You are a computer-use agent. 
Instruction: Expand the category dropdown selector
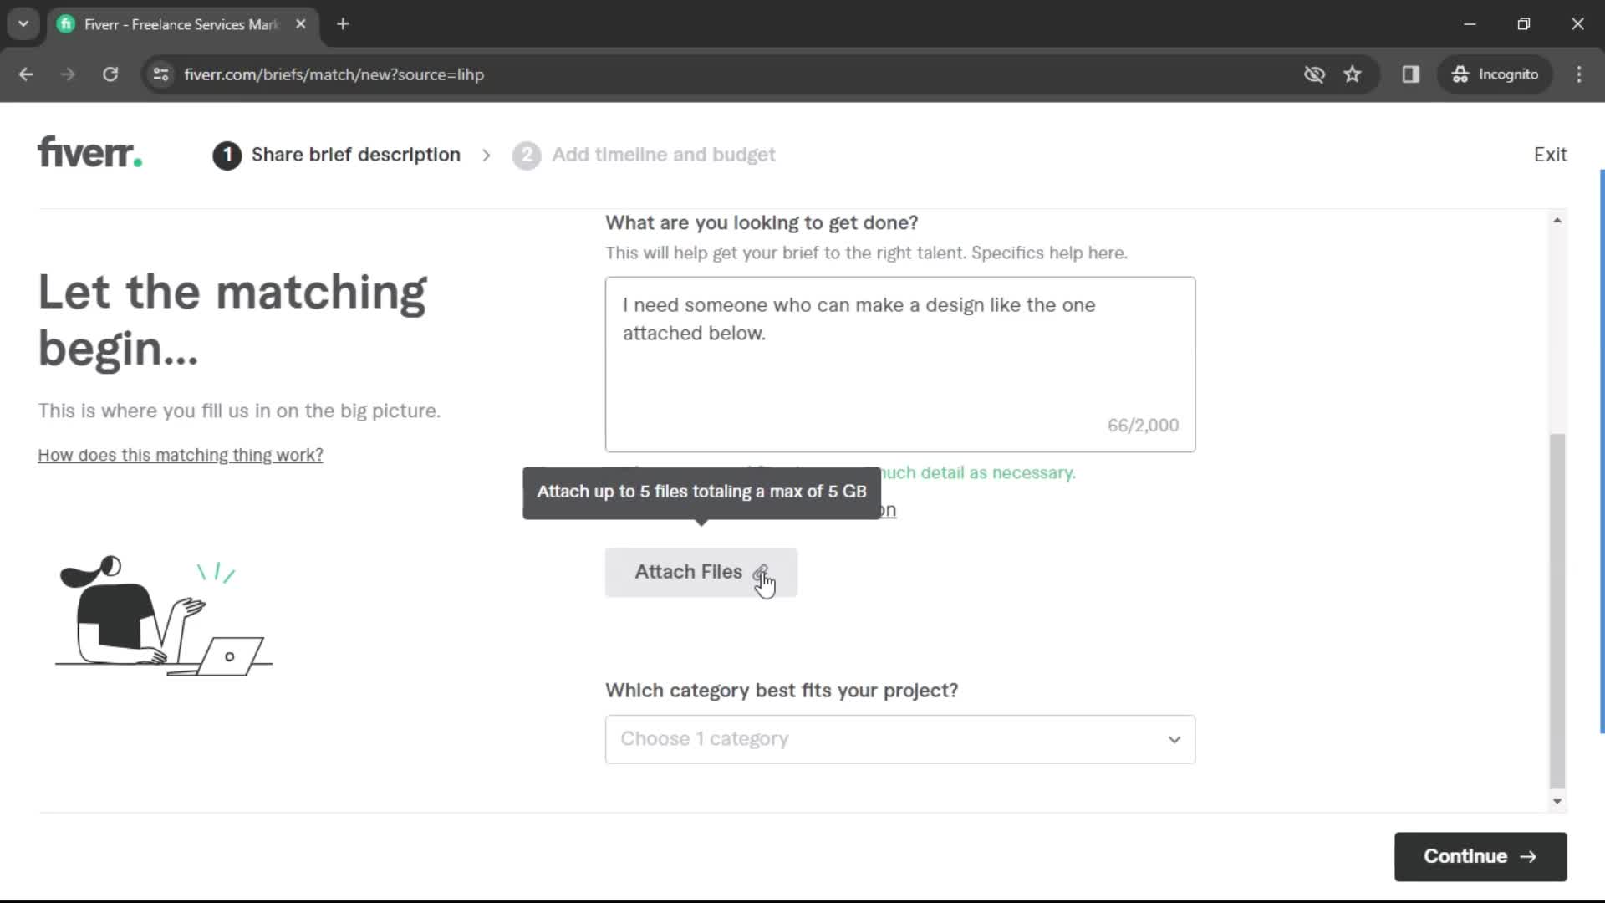coord(900,739)
